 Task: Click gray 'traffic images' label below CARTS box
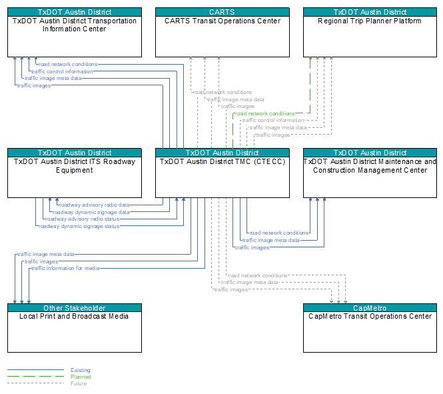pos(238,106)
